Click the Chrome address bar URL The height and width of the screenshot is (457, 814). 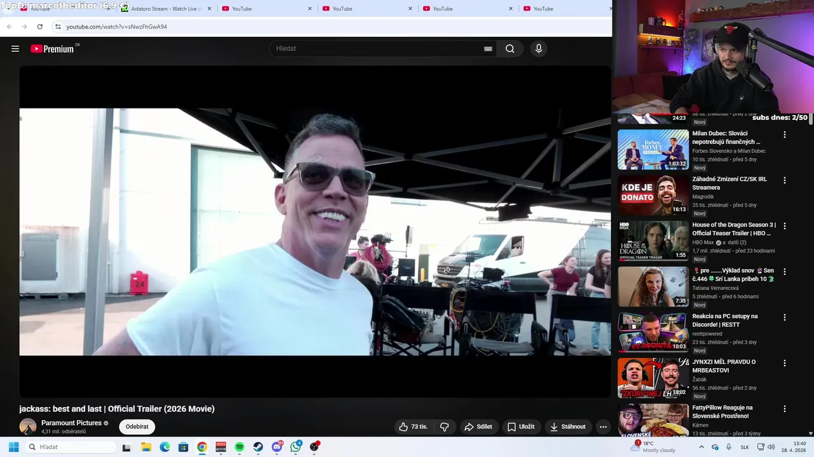pyautogui.click(x=116, y=27)
